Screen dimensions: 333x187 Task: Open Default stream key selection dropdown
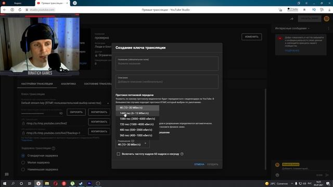click(65, 103)
